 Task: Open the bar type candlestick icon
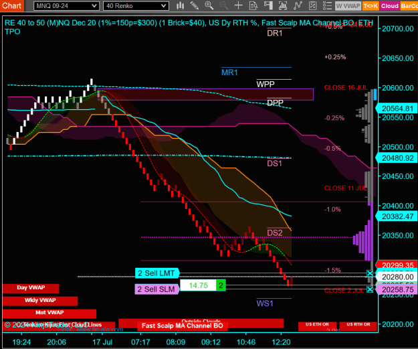[x=180, y=5]
